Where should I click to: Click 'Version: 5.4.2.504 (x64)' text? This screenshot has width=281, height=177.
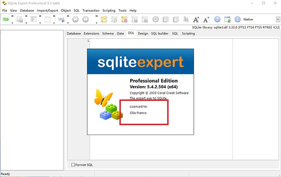click(x=154, y=87)
